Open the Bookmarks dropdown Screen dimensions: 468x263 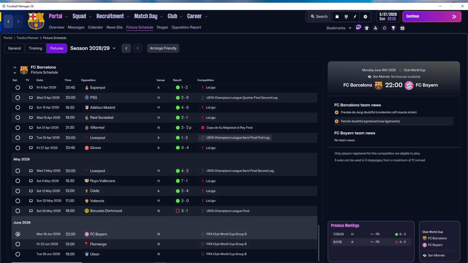pyautogui.click(x=339, y=28)
